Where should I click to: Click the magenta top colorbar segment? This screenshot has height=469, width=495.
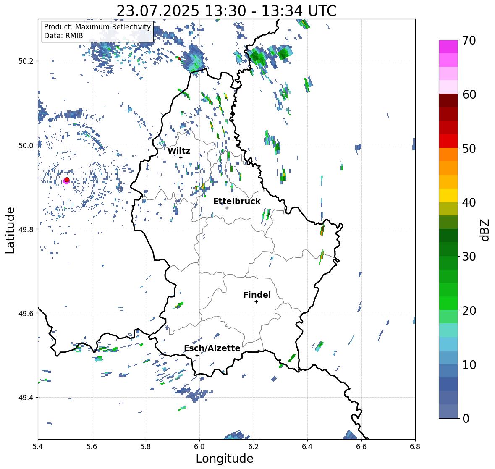(x=448, y=47)
